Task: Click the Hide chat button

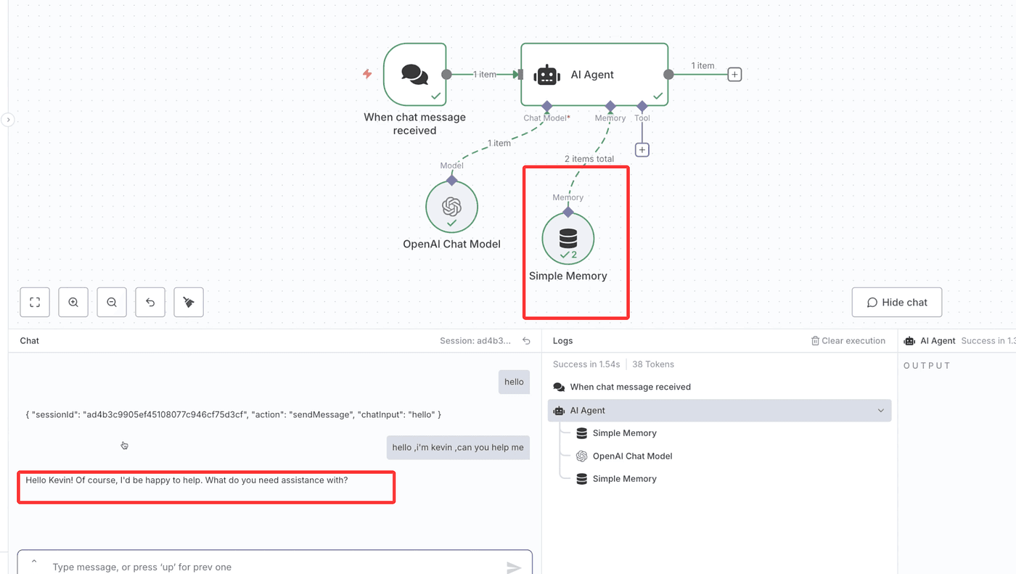Action: click(896, 303)
